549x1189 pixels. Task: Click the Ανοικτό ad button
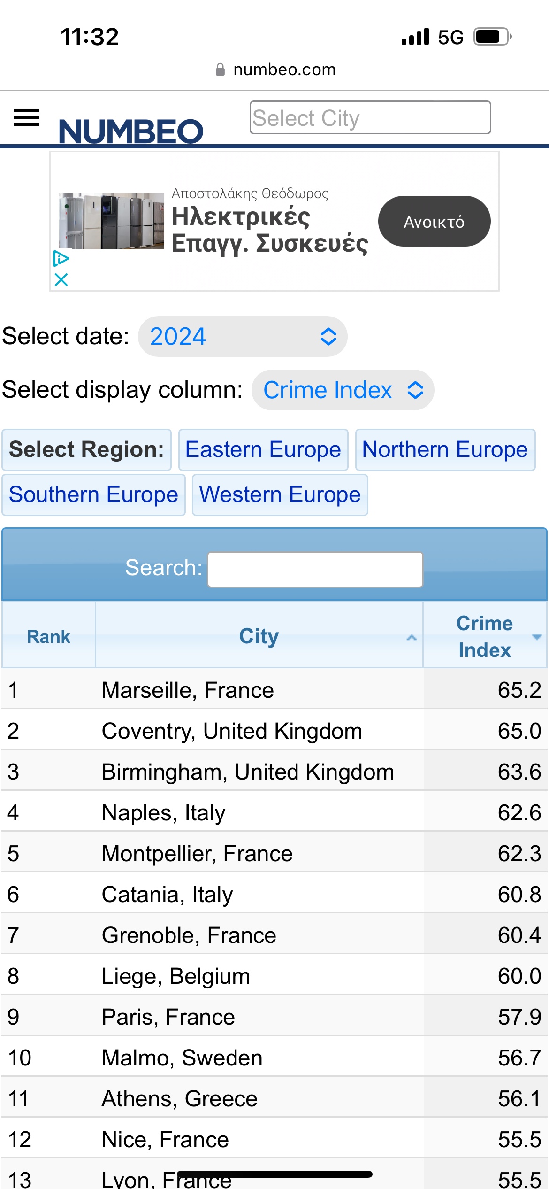pyautogui.click(x=435, y=221)
